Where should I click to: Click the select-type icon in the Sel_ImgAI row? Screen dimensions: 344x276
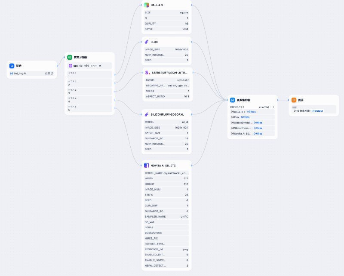52,74
